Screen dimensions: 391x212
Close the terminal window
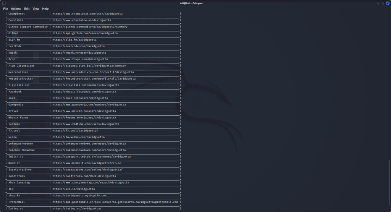(387, 3)
